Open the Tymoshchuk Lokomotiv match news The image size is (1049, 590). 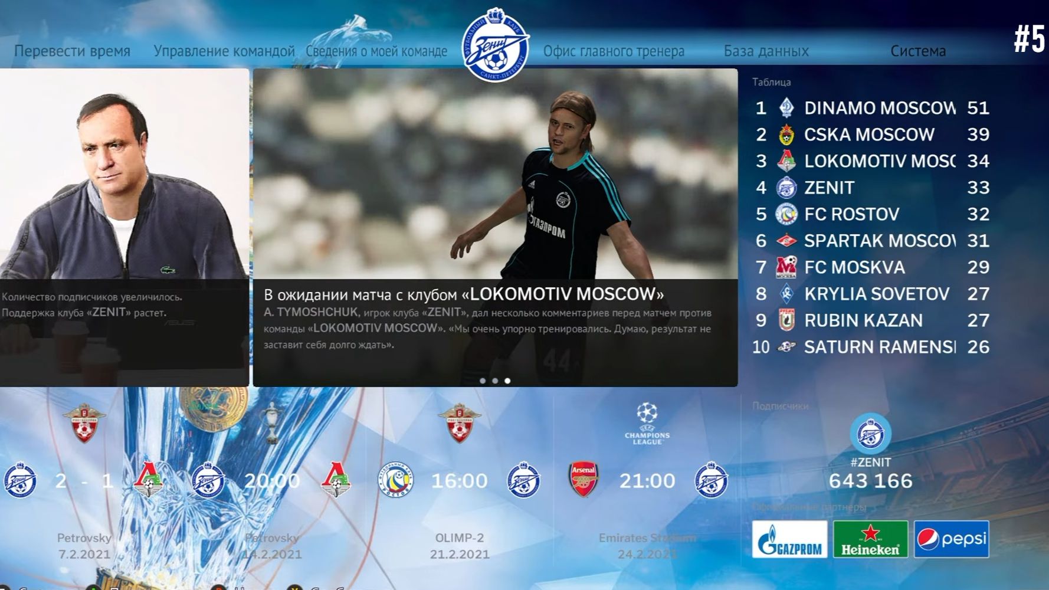(x=495, y=228)
